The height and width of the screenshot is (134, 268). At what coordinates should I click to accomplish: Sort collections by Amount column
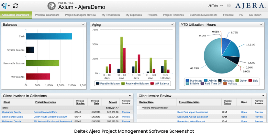coord(113,102)
